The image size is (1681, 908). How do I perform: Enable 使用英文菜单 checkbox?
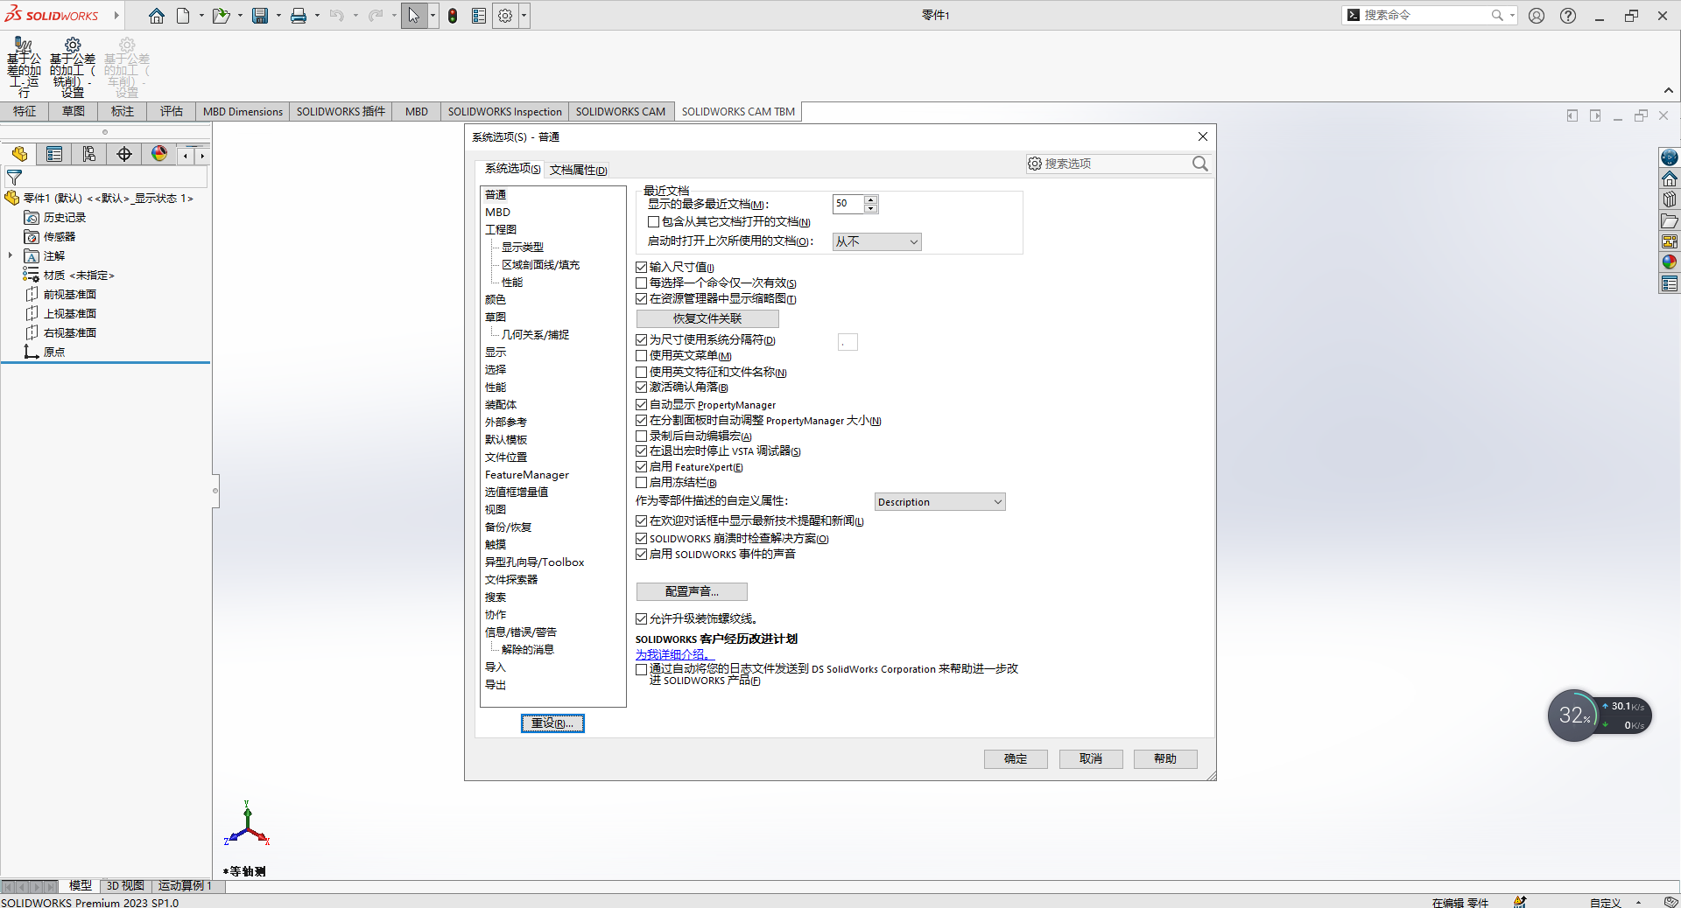point(641,355)
